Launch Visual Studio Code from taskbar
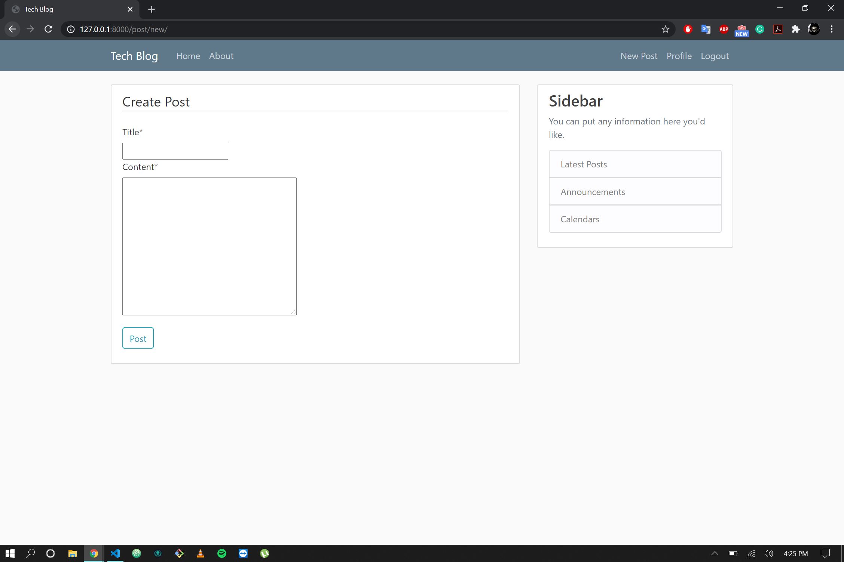The height and width of the screenshot is (562, 844). (x=115, y=553)
